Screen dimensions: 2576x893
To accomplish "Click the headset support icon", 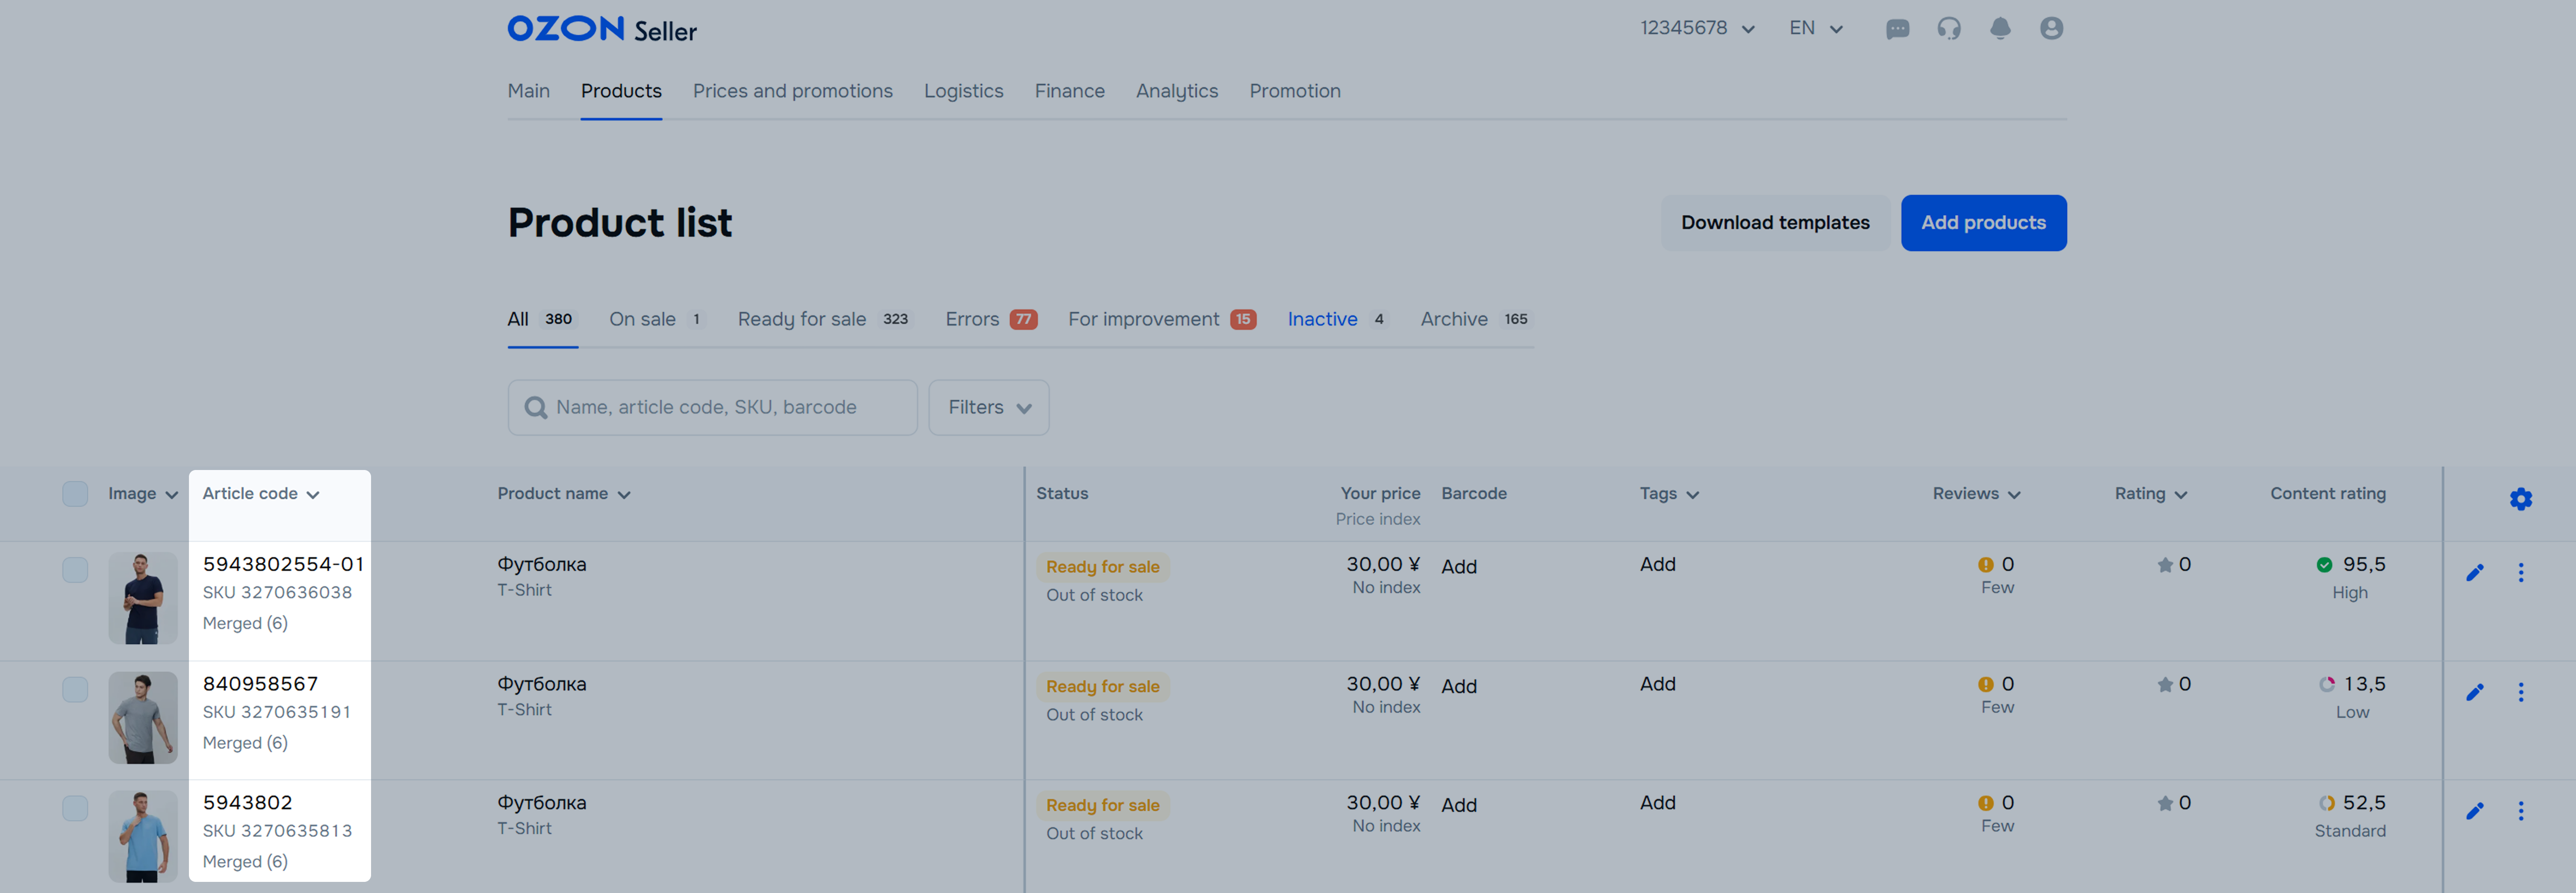I will [1948, 29].
